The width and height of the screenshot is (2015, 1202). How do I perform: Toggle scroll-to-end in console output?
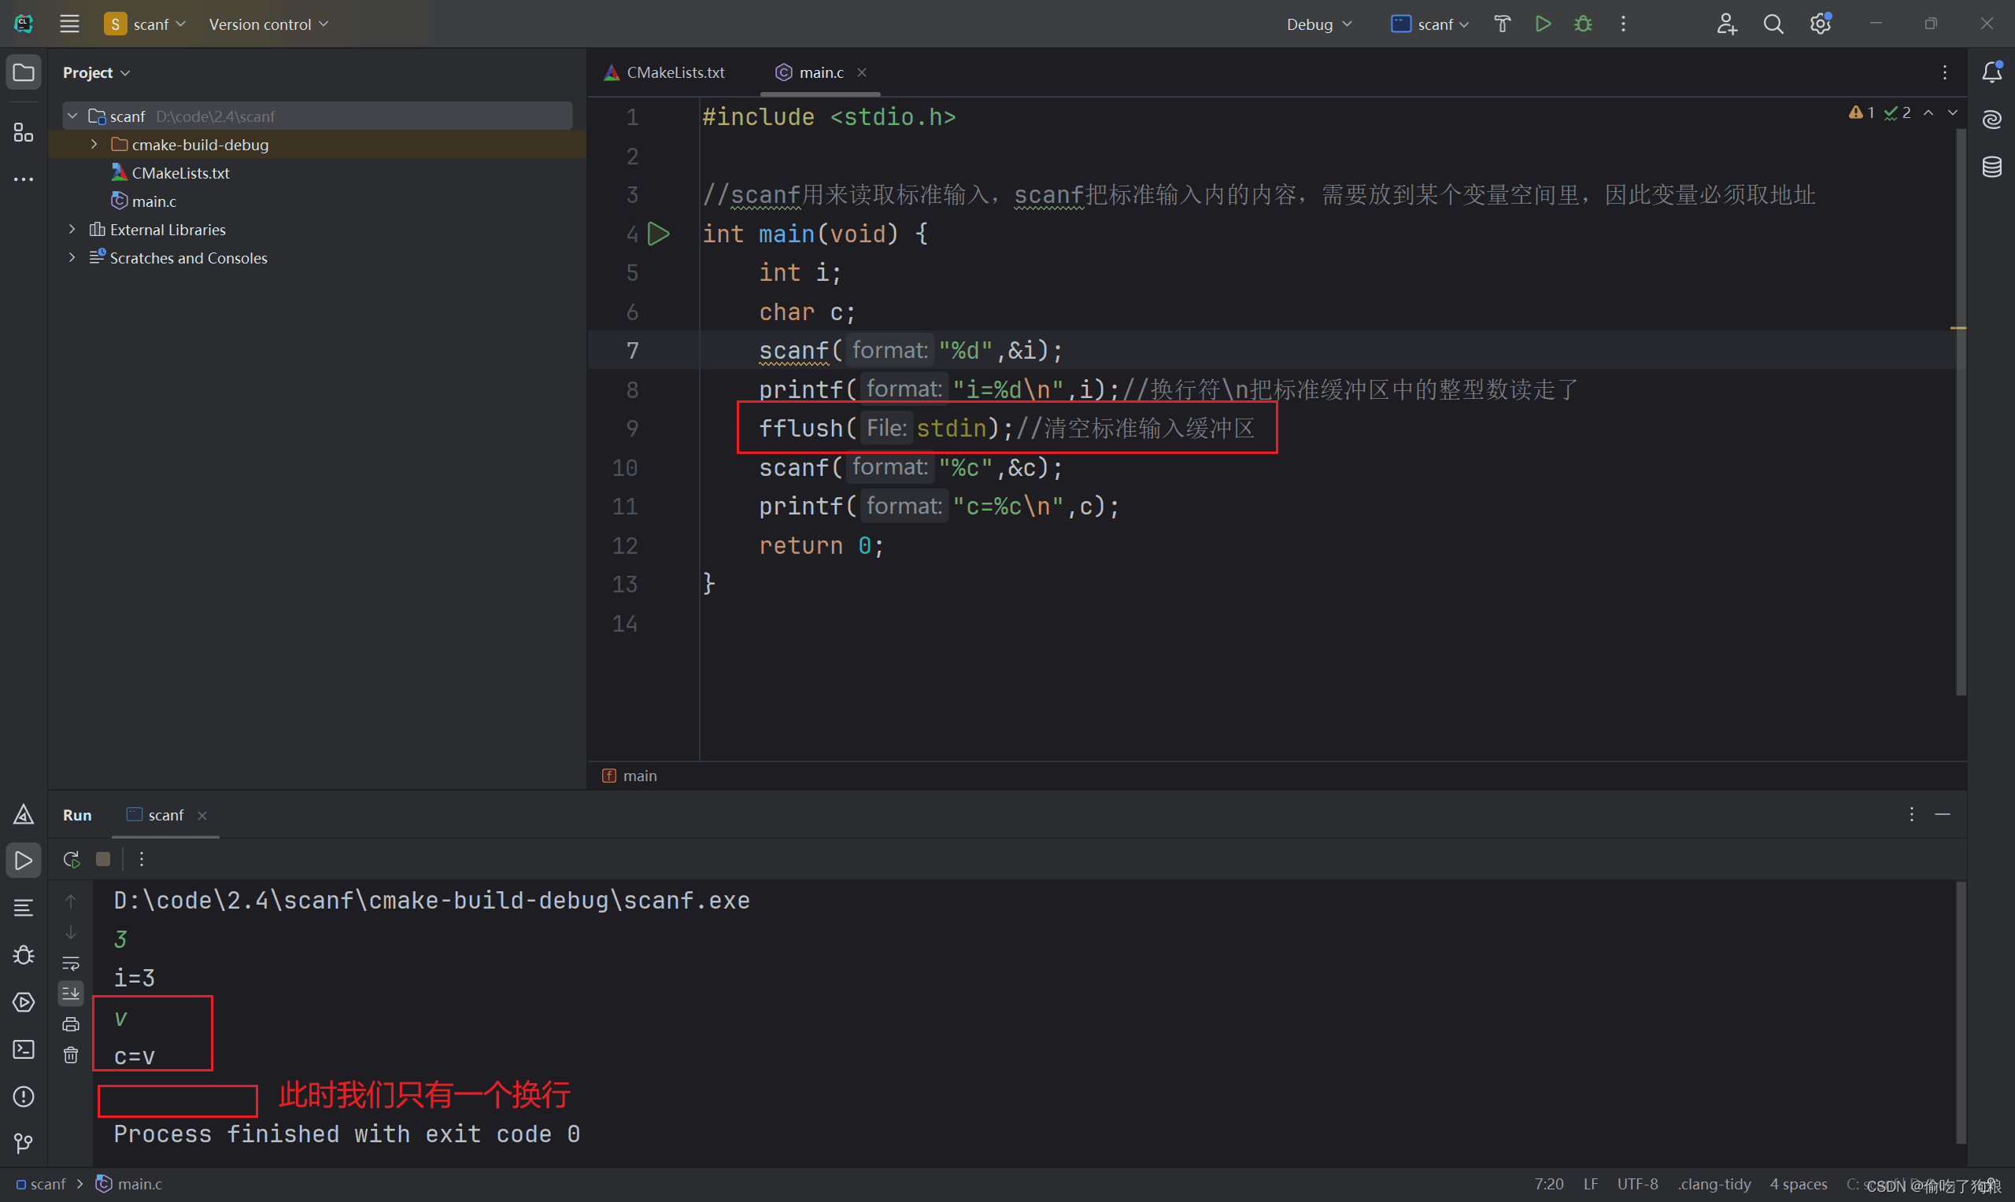[x=72, y=993]
